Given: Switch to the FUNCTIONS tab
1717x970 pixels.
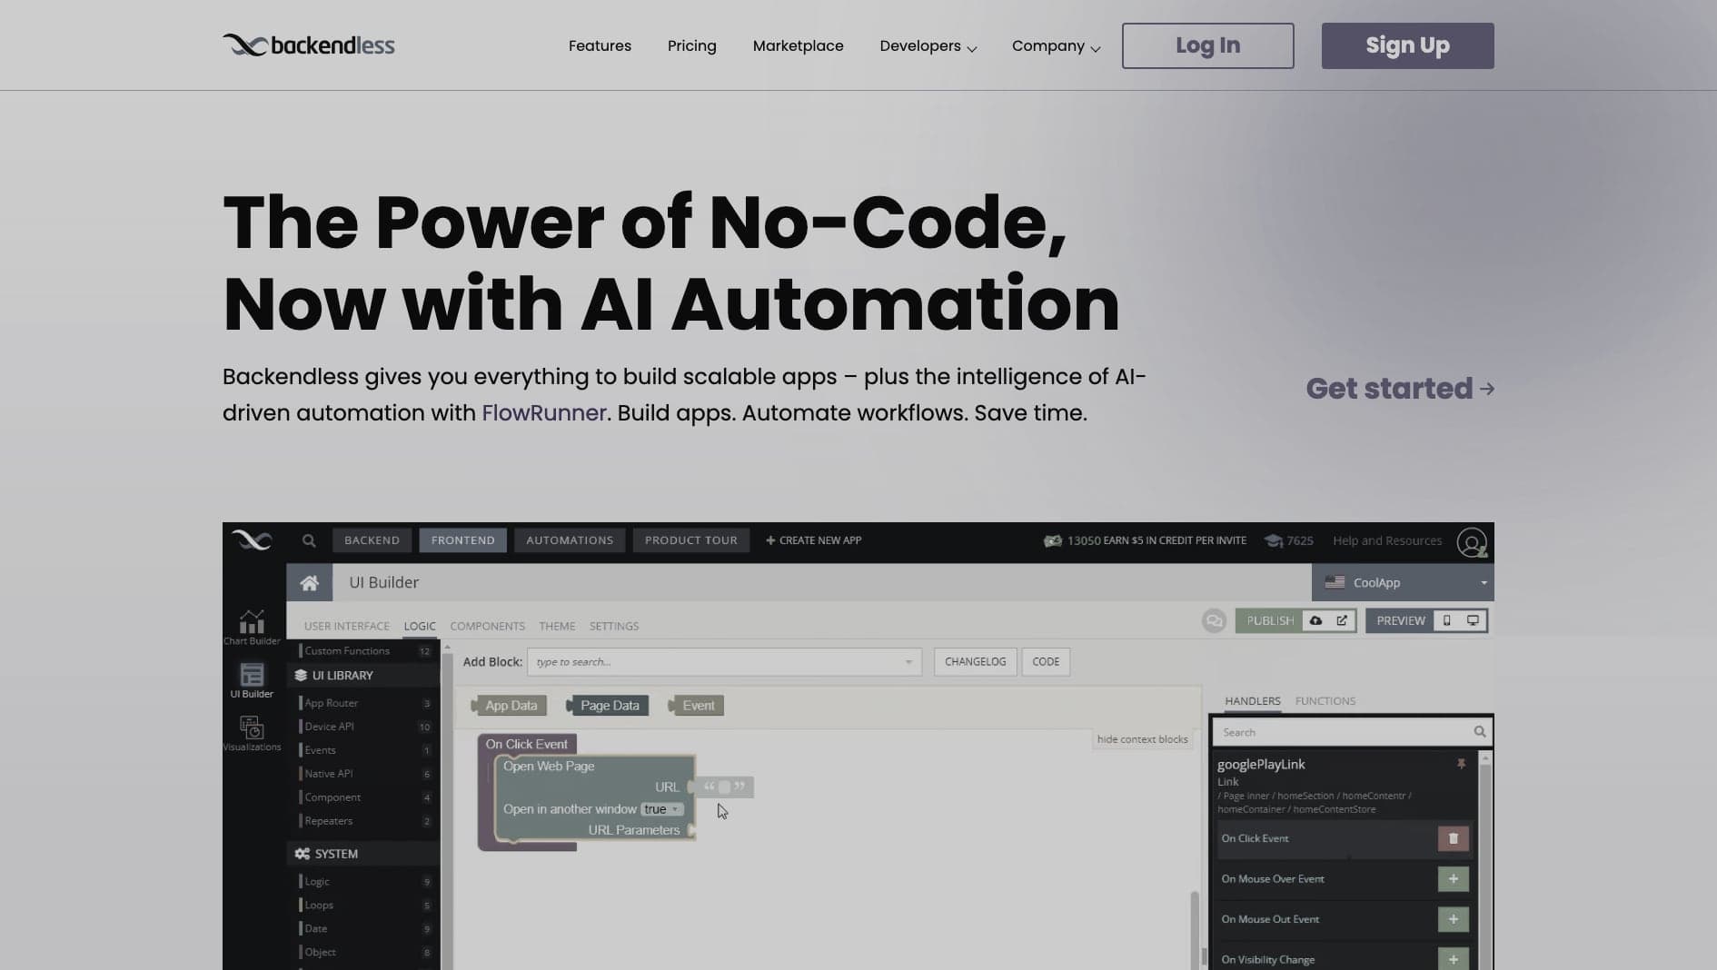Looking at the screenshot, I should pos(1325,701).
